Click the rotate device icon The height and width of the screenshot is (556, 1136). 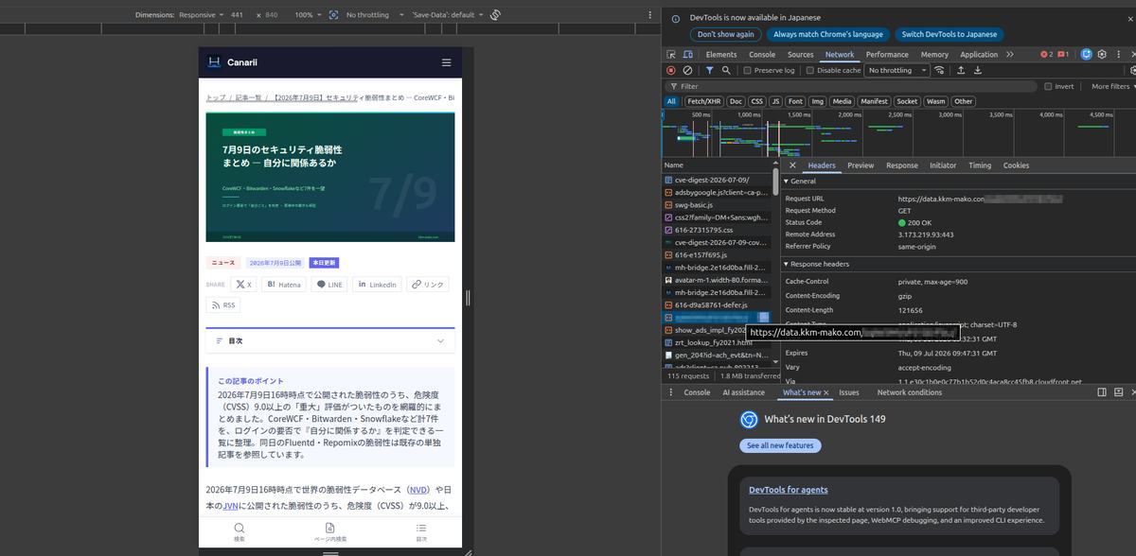click(495, 15)
